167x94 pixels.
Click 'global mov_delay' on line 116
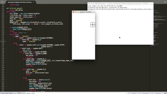point(16,10)
